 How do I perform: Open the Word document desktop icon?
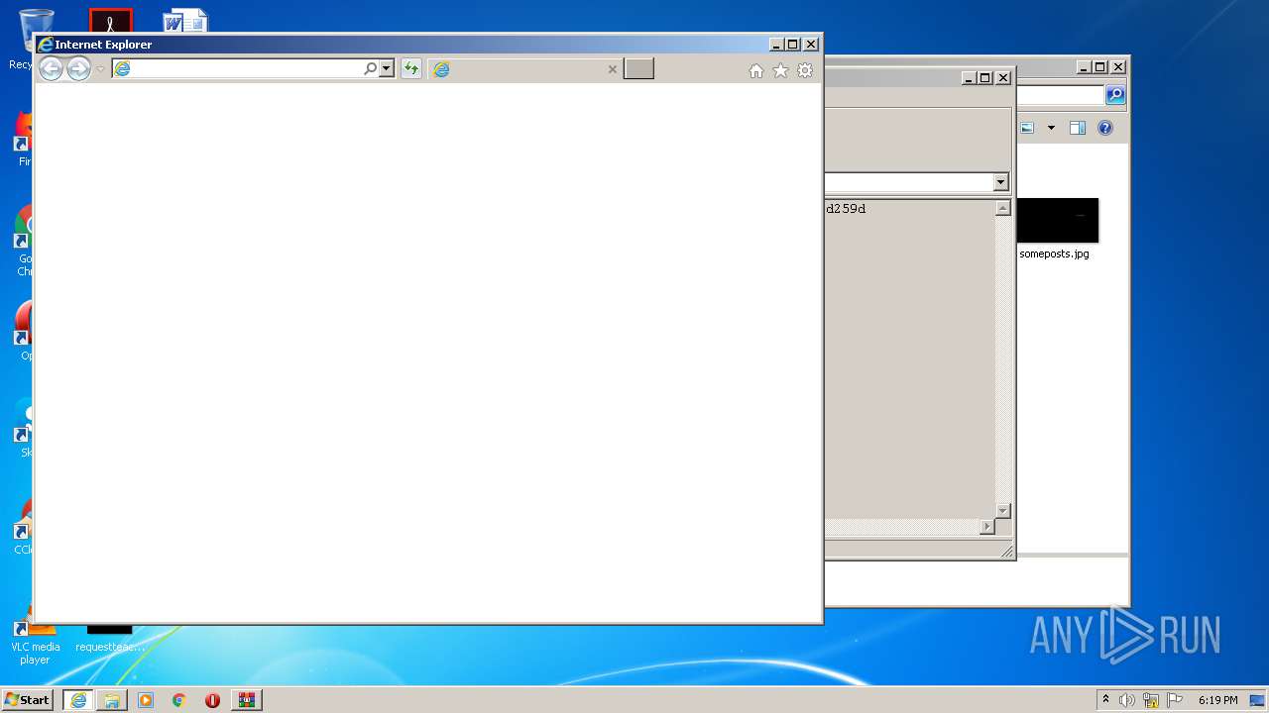[x=185, y=21]
